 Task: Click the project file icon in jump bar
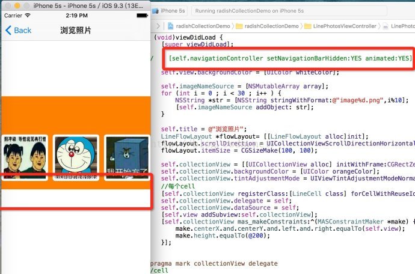[x=171, y=26]
